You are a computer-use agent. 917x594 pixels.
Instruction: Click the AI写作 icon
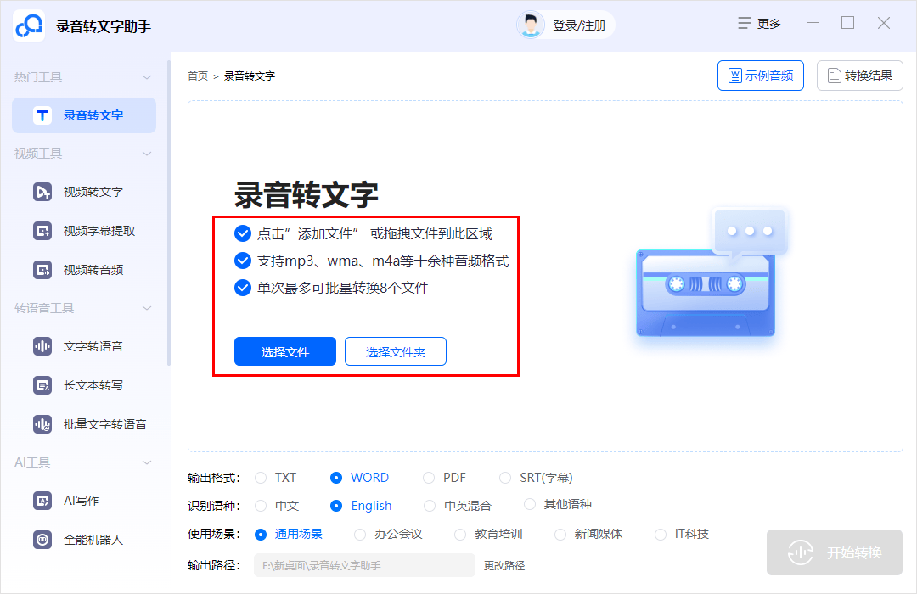click(x=42, y=501)
